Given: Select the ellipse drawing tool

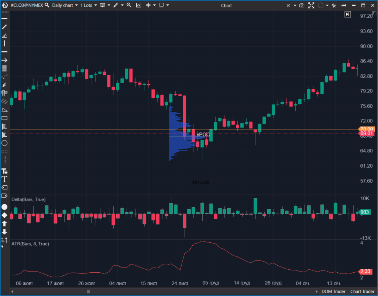Looking at the screenshot, I should 4,143.
